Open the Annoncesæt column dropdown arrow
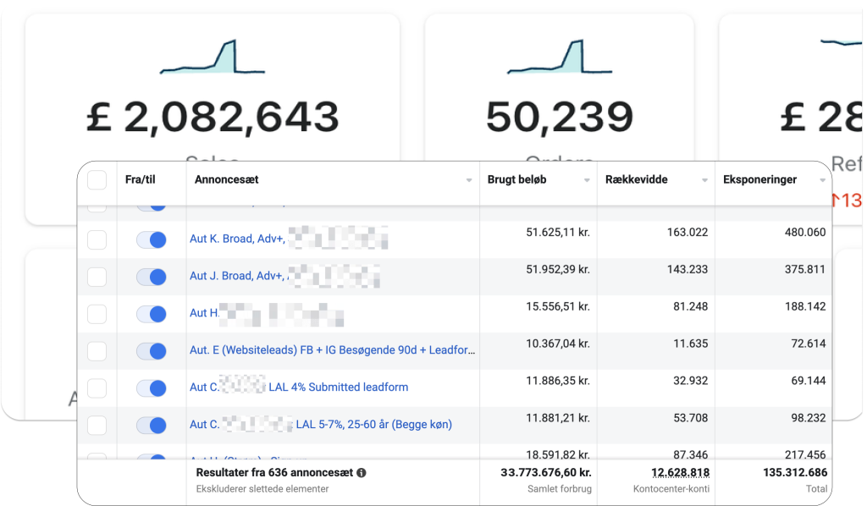The height and width of the screenshot is (506, 867). 469,180
